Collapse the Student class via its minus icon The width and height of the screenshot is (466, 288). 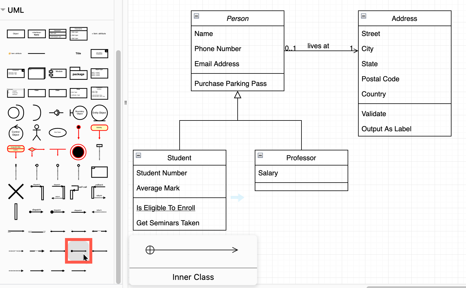[138, 156]
